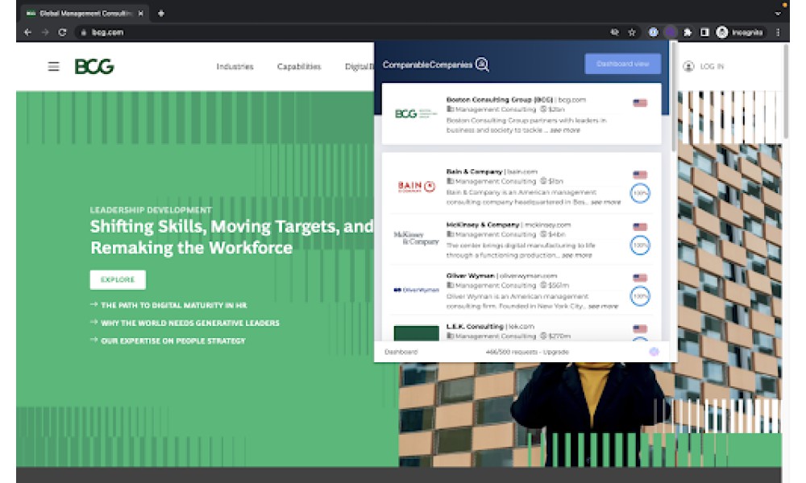Go back with the browser back arrow
Image resolution: width=806 pixels, height=483 pixels.
[27, 32]
